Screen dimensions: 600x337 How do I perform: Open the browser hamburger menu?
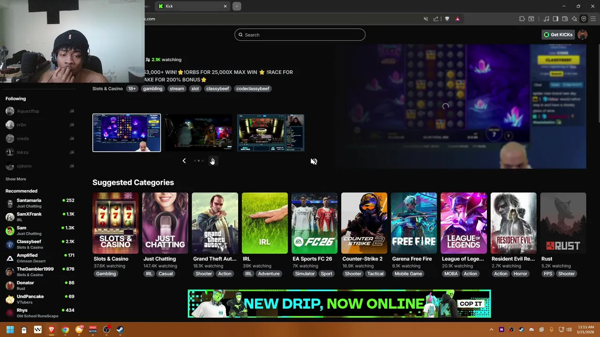[x=593, y=19]
